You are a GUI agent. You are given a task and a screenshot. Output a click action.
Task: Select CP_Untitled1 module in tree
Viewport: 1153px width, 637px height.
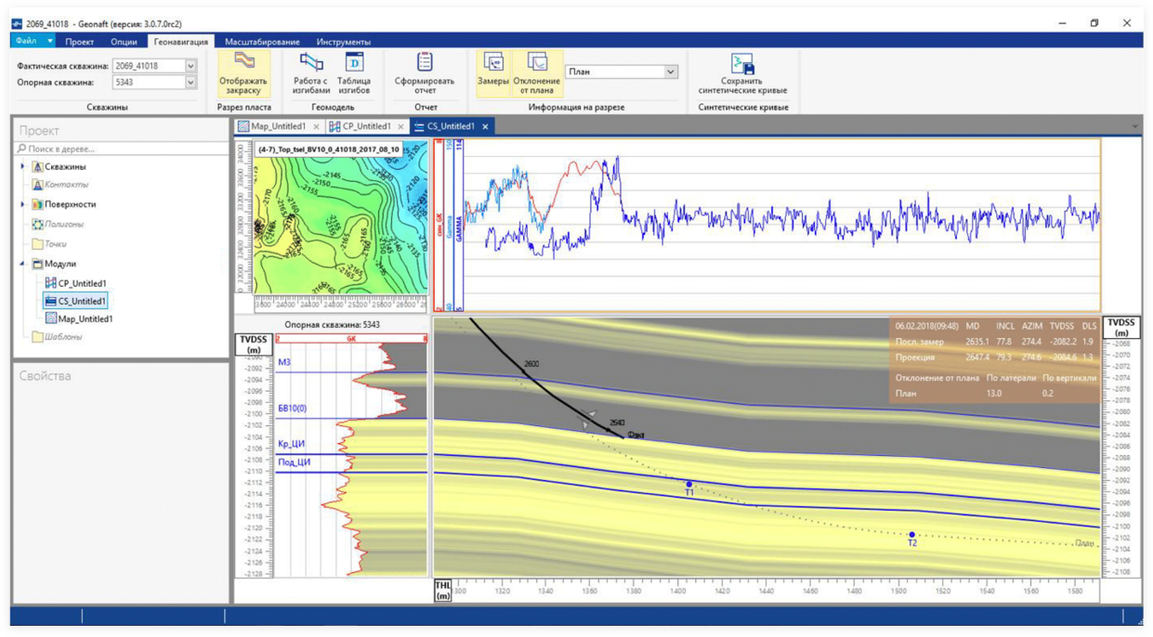pos(82,283)
